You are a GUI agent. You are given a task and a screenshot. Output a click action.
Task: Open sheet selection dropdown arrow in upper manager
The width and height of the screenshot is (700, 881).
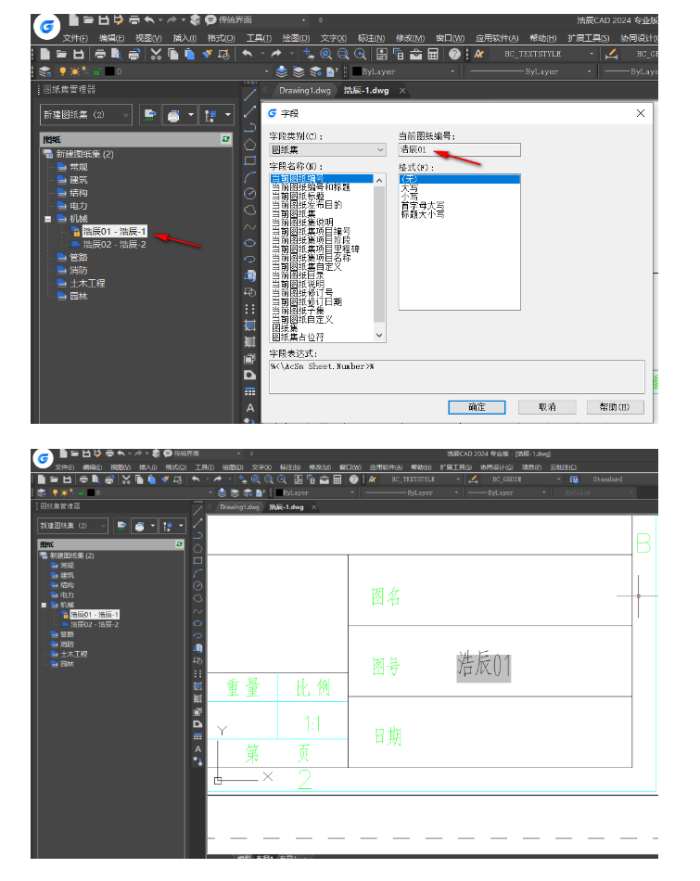pyautogui.click(x=227, y=115)
